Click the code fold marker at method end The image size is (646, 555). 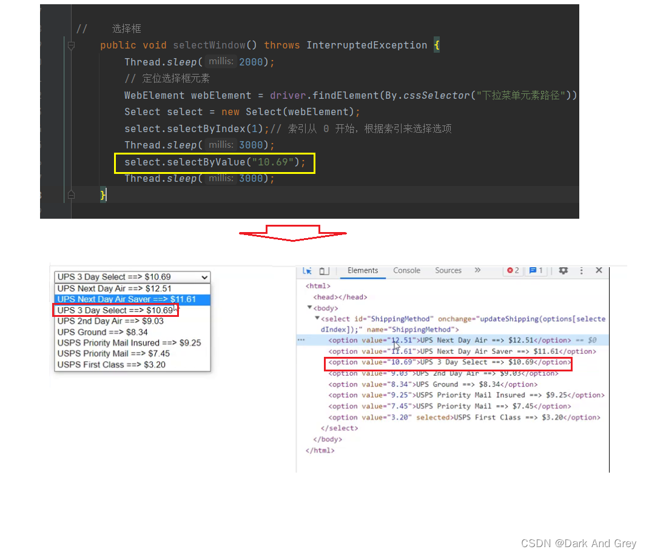(x=71, y=194)
